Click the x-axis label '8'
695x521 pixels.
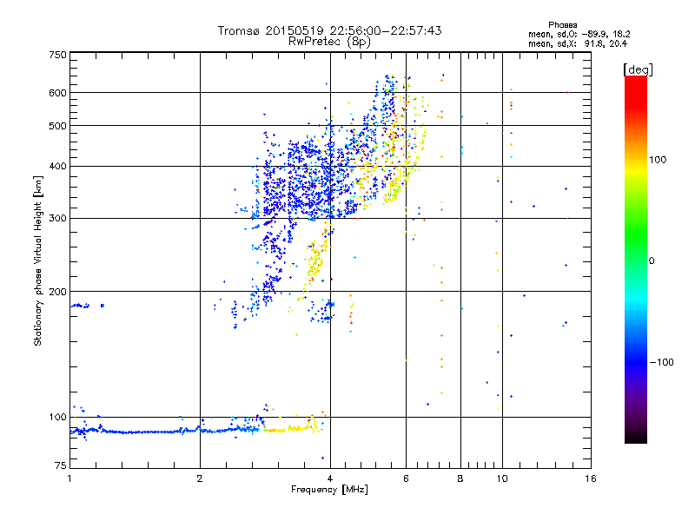click(x=460, y=478)
